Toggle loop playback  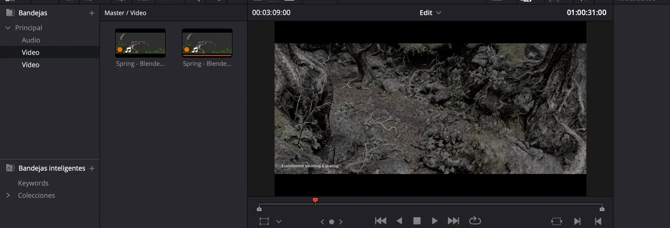coord(475,220)
